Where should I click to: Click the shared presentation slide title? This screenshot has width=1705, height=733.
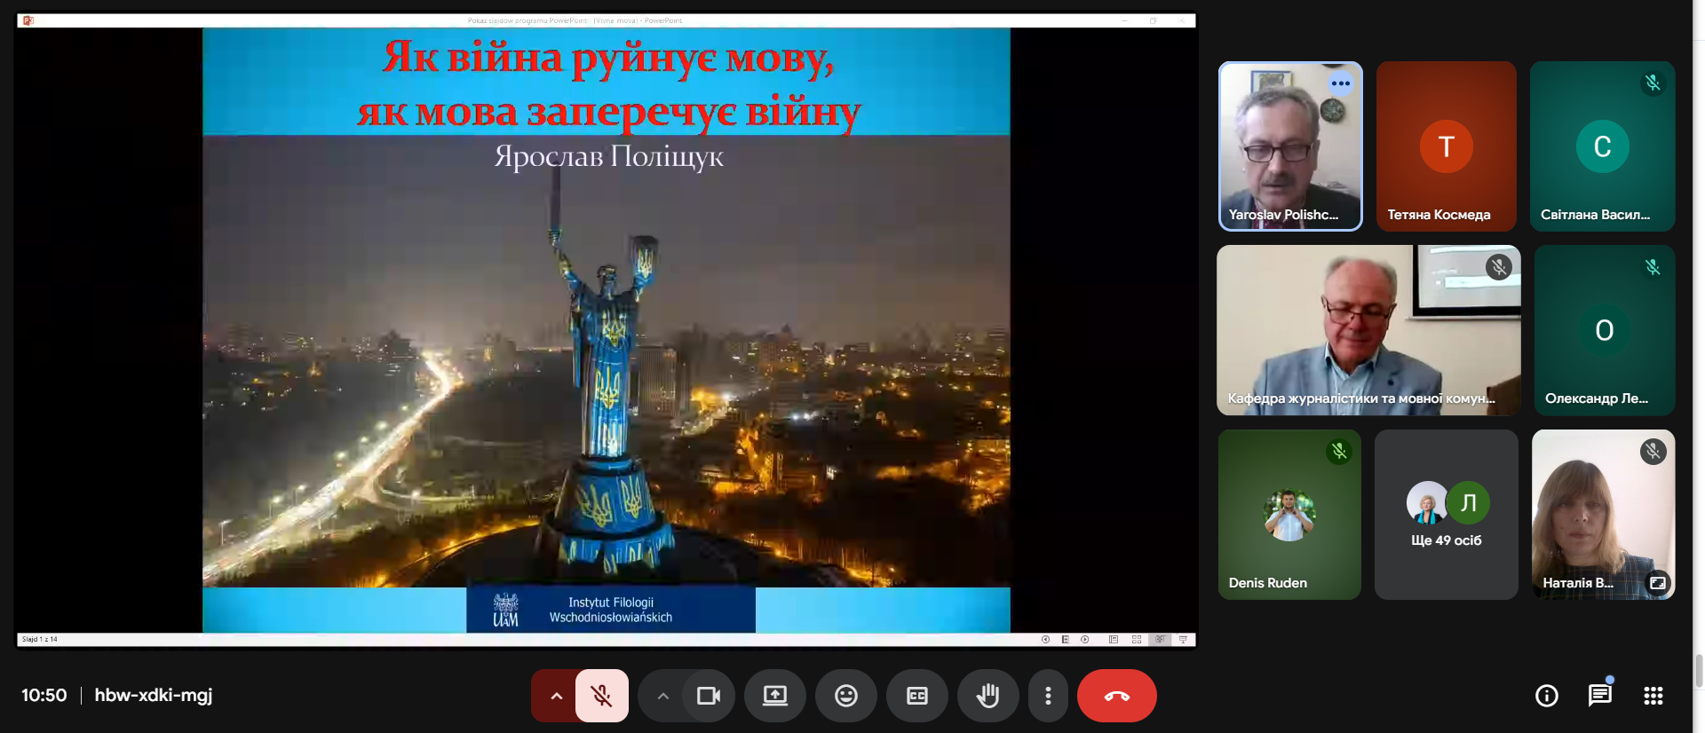pos(608,84)
